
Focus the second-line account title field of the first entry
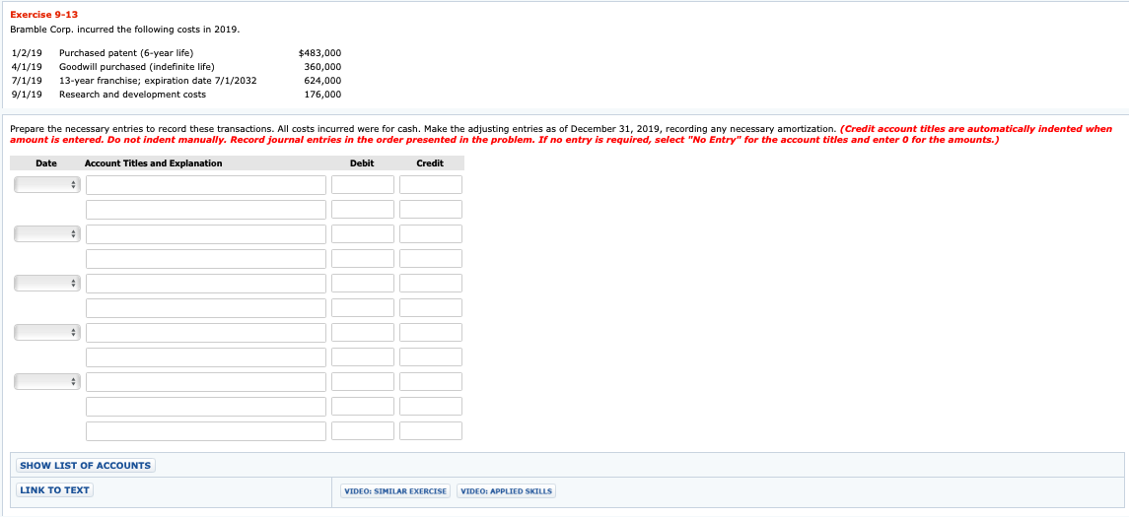point(206,209)
